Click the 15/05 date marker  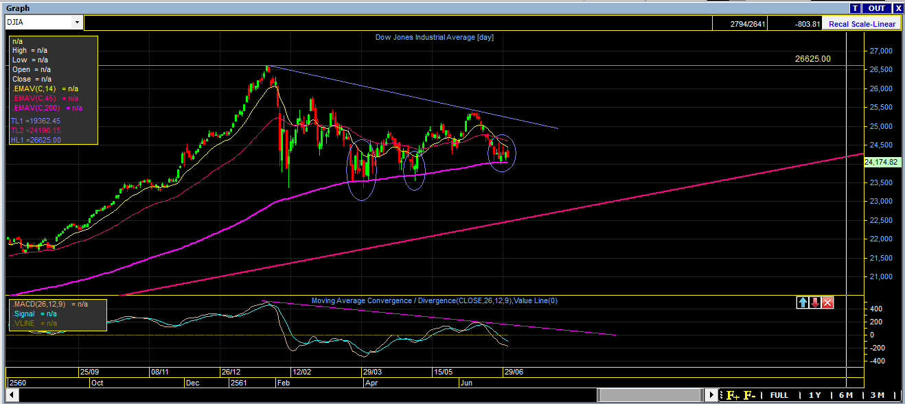444,372
